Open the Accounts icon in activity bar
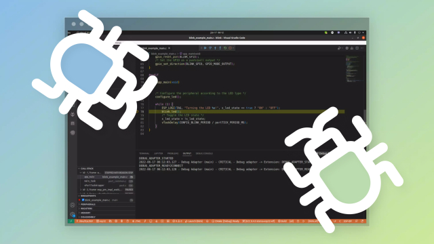Viewport: 434px width, 244px height. [x=73, y=205]
